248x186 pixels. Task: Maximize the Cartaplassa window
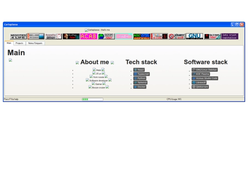pos(237,24)
